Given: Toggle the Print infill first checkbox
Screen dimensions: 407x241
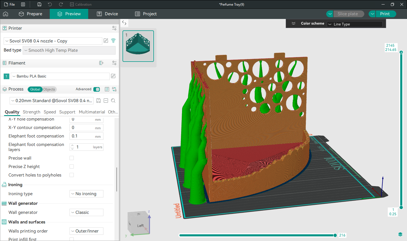Looking at the screenshot, I should 72,239.
